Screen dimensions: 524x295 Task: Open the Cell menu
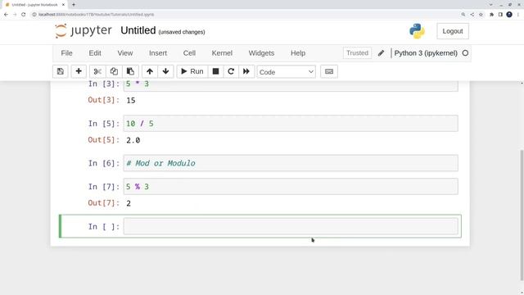(x=189, y=53)
